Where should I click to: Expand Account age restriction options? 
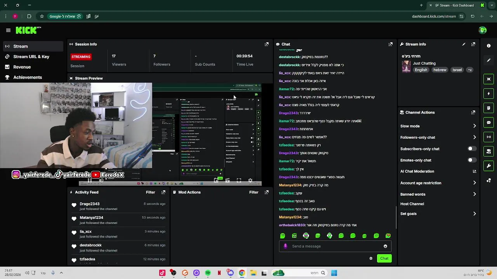(x=474, y=183)
